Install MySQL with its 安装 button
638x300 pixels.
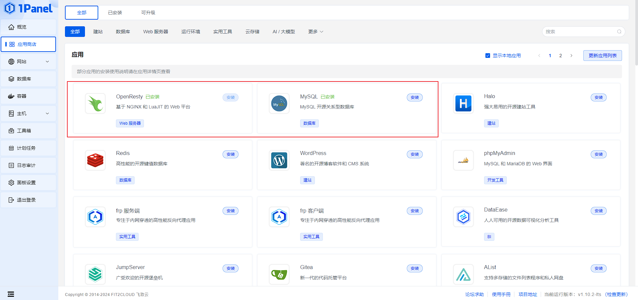click(414, 97)
